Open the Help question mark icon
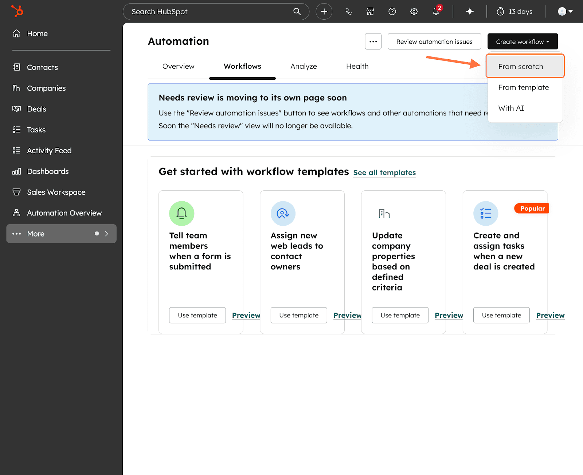 pos(392,12)
